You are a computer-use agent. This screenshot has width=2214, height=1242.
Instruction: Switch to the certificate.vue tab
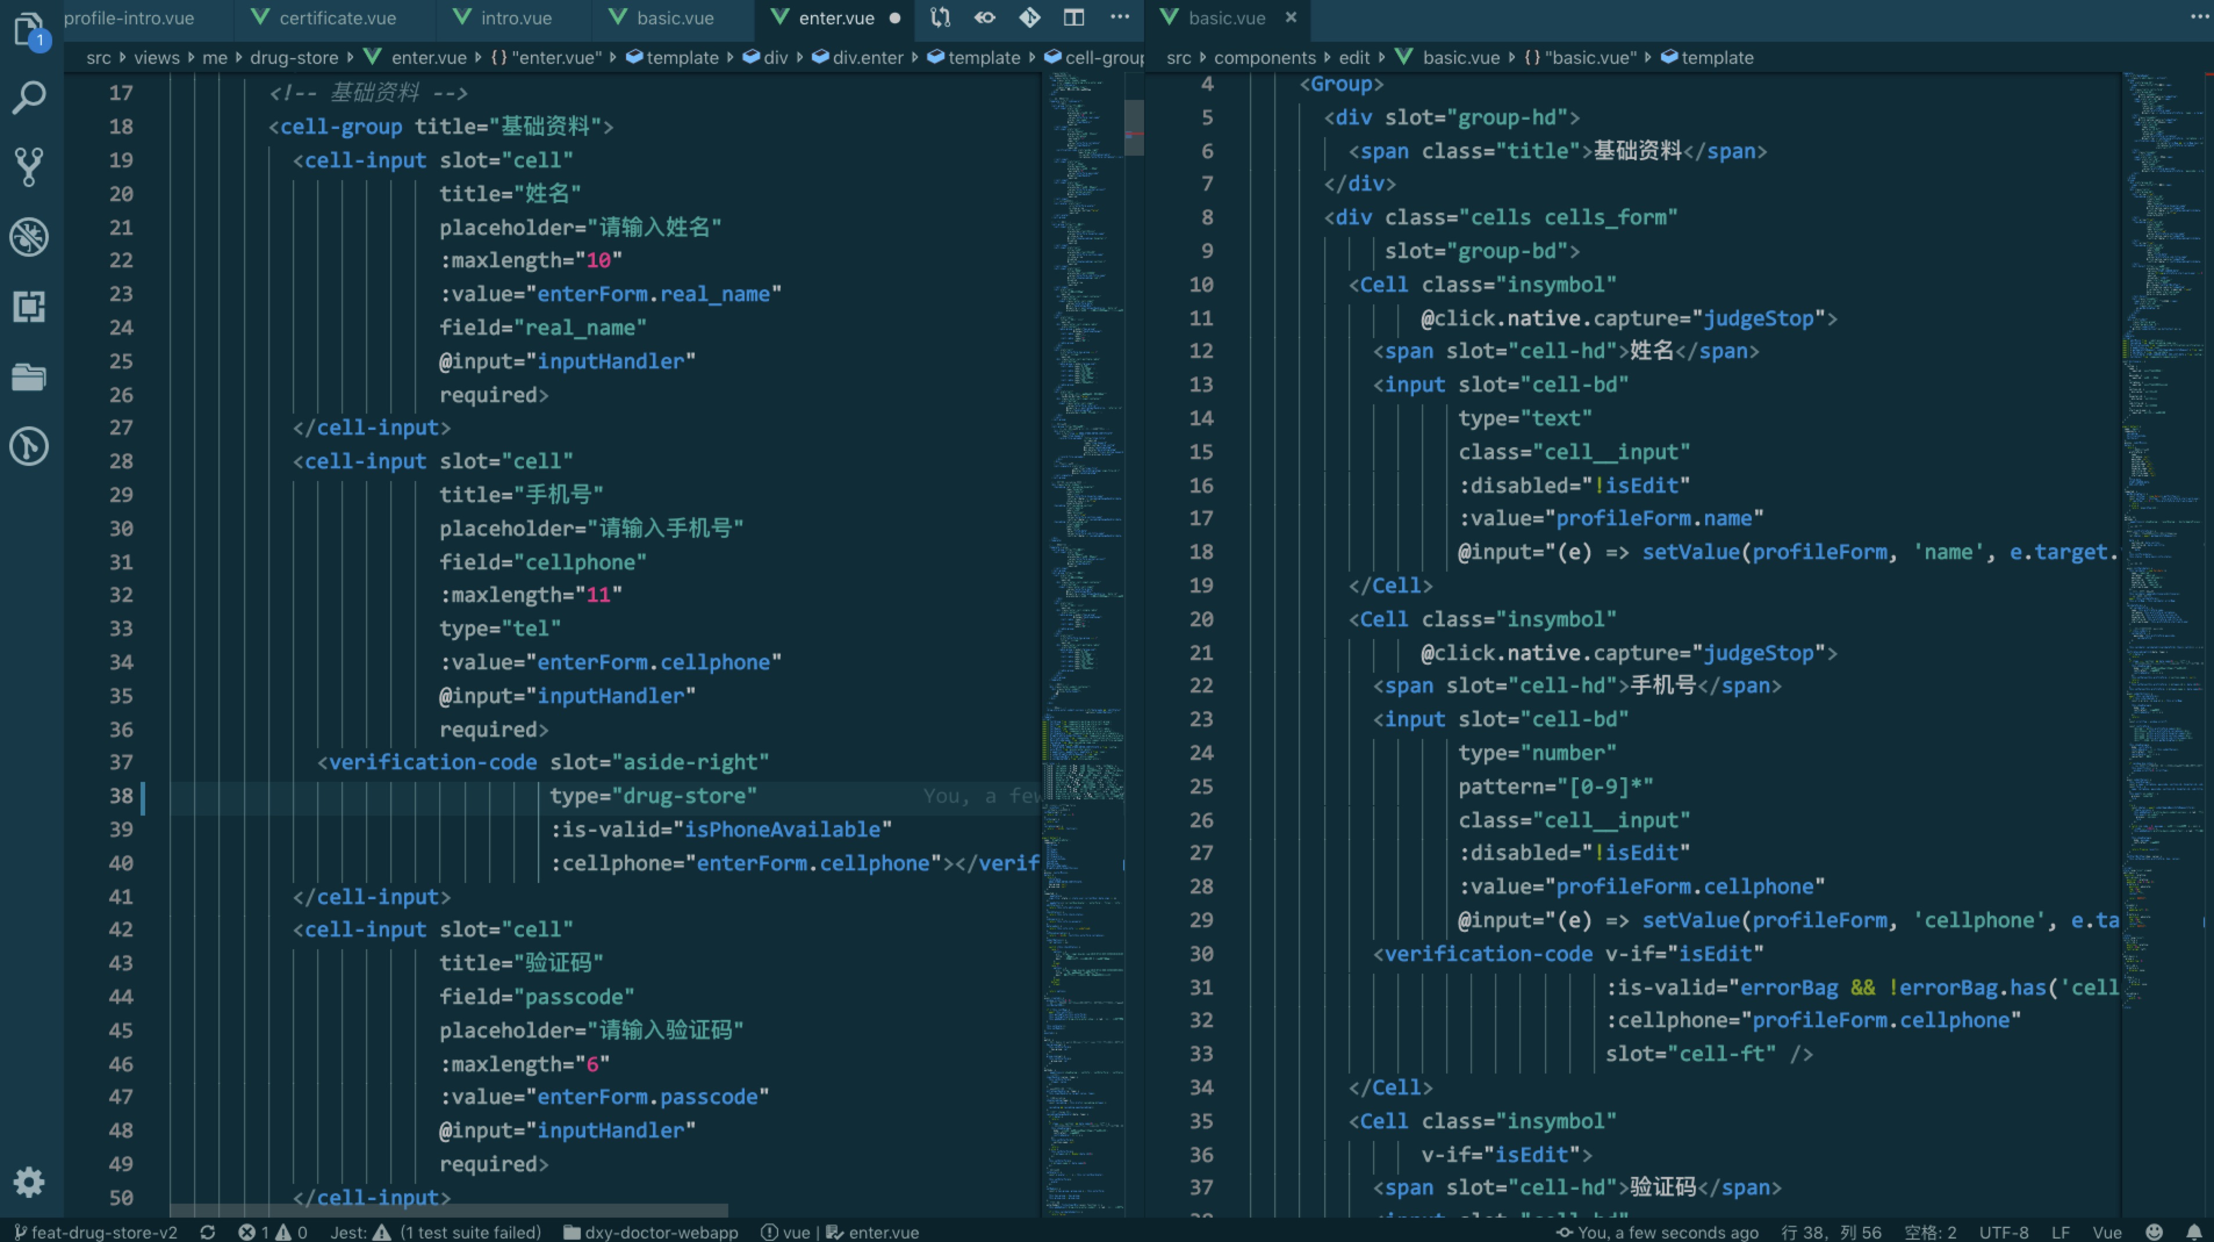pos(337,18)
